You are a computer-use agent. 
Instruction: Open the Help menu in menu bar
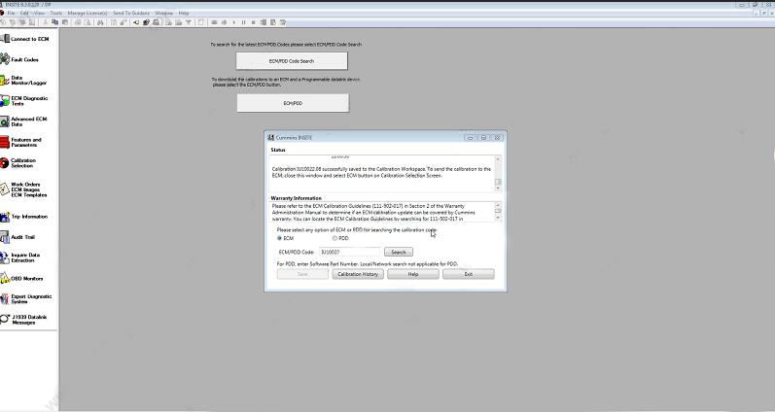pos(184,13)
